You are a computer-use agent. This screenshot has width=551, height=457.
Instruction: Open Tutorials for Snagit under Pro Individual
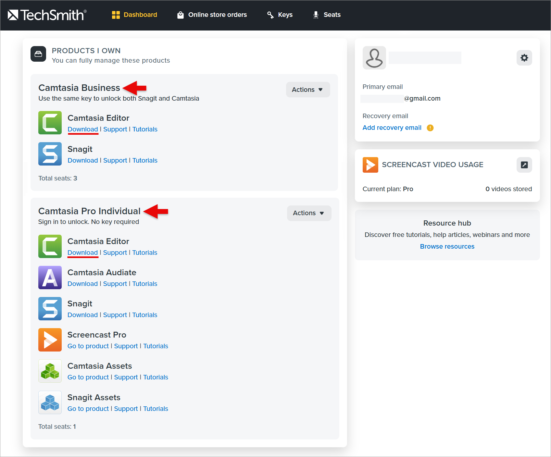click(145, 315)
